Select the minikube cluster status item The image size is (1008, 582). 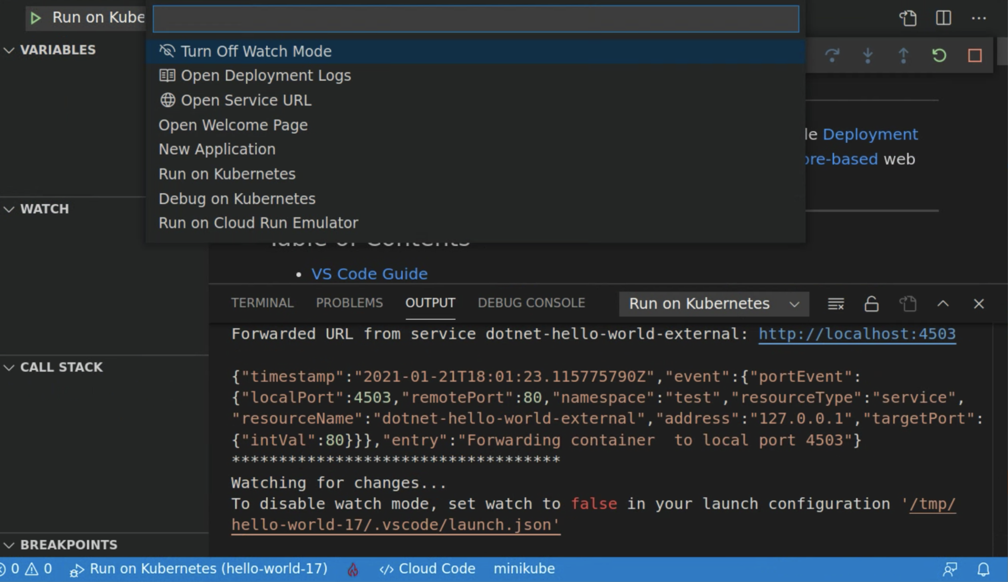(524, 569)
